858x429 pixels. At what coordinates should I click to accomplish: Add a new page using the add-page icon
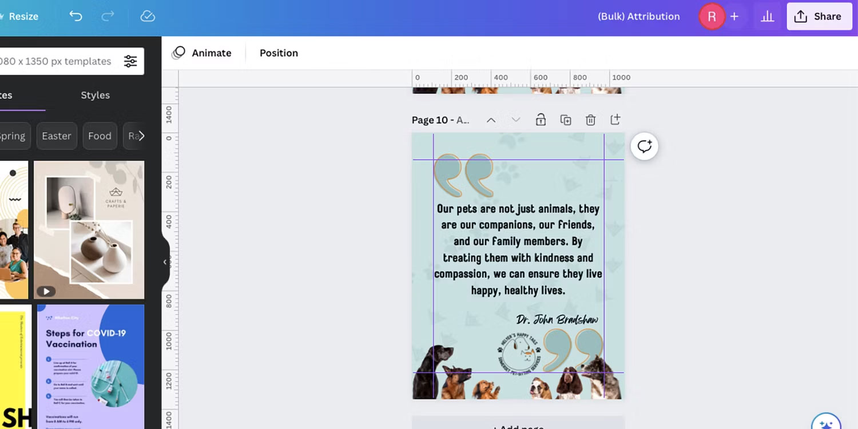coord(615,120)
